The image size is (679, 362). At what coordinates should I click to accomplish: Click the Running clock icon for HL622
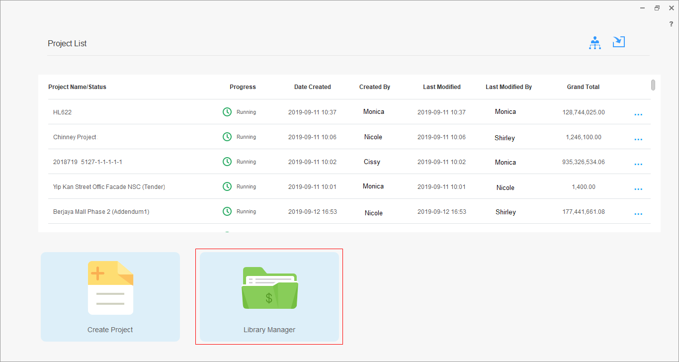(227, 112)
